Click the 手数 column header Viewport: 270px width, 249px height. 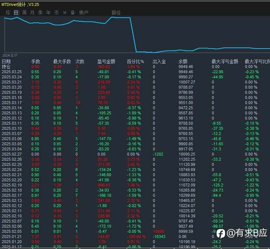(x=36, y=61)
